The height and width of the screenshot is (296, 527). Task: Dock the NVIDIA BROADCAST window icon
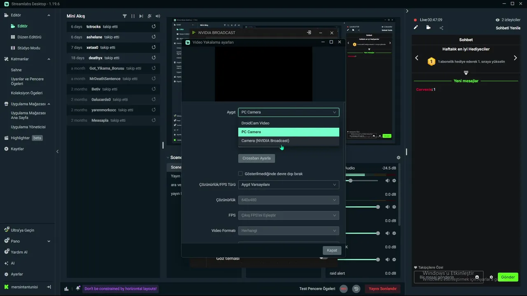click(x=309, y=32)
